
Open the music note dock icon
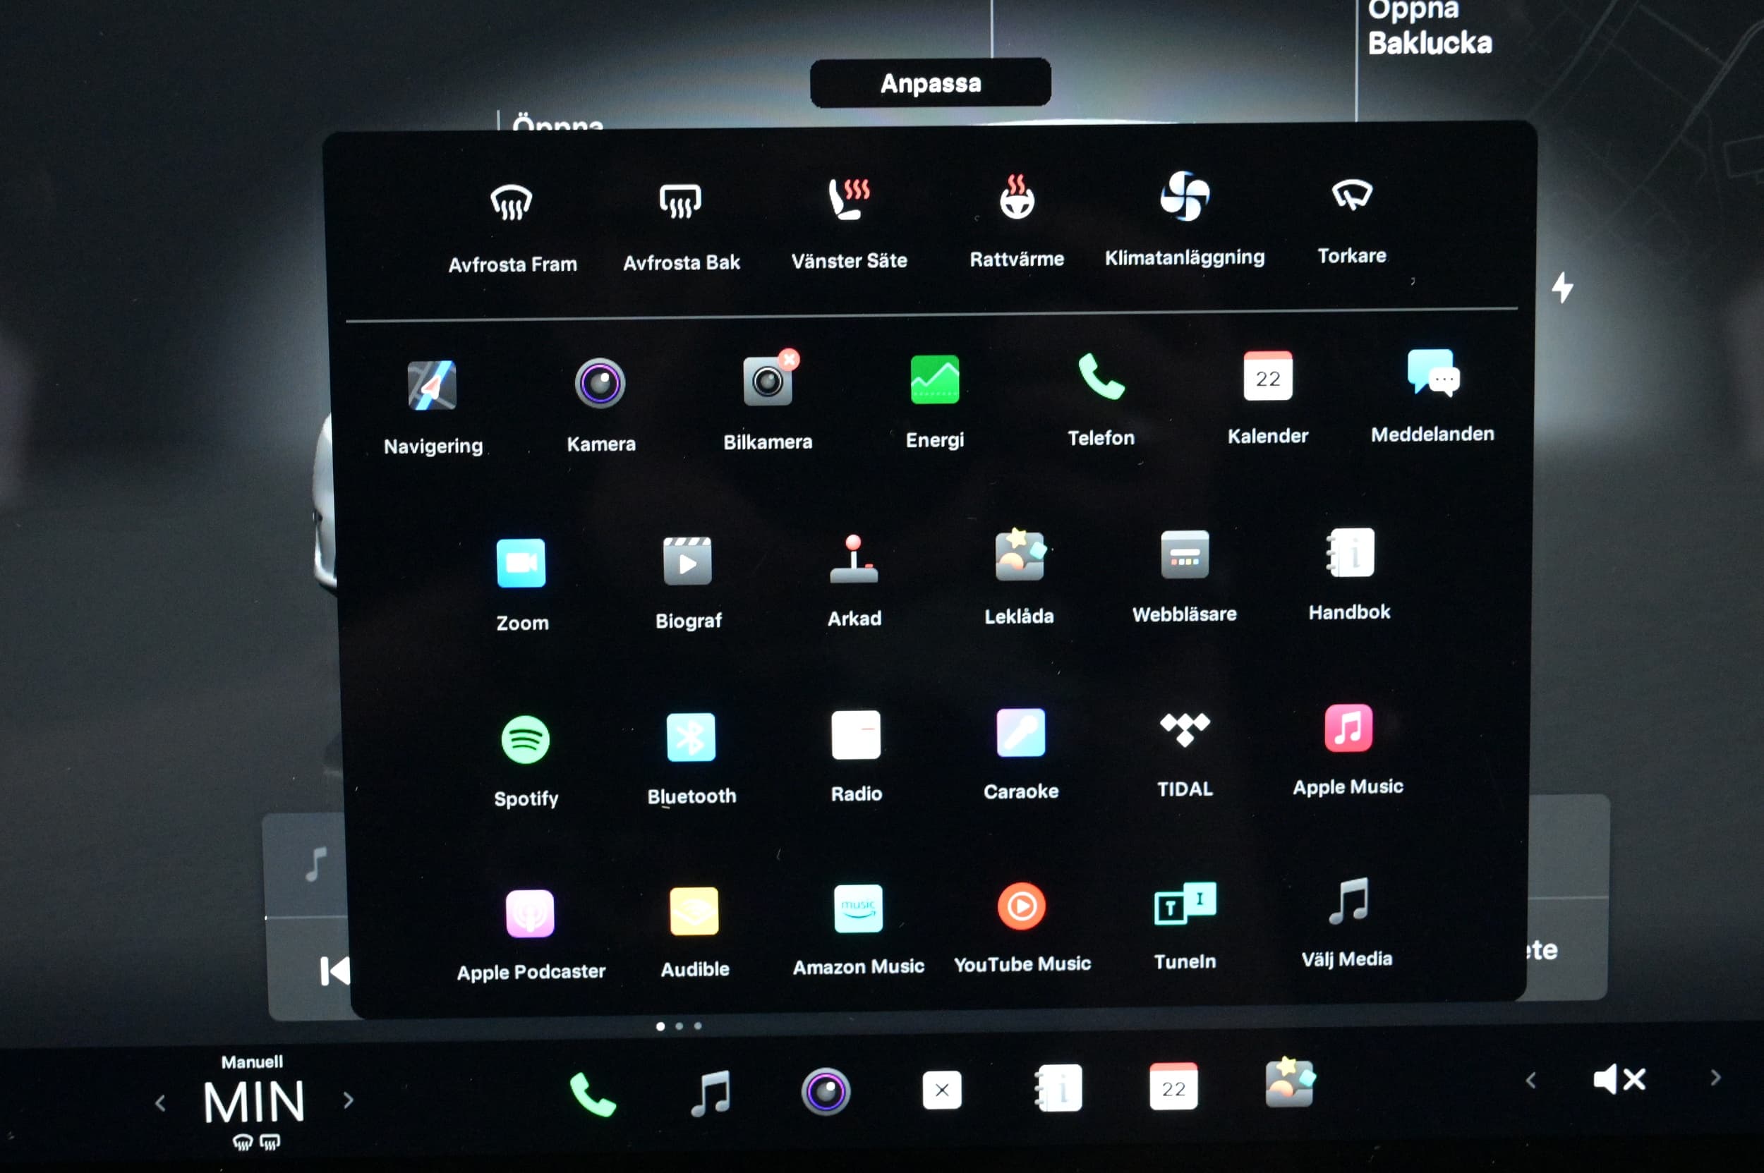(710, 1093)
